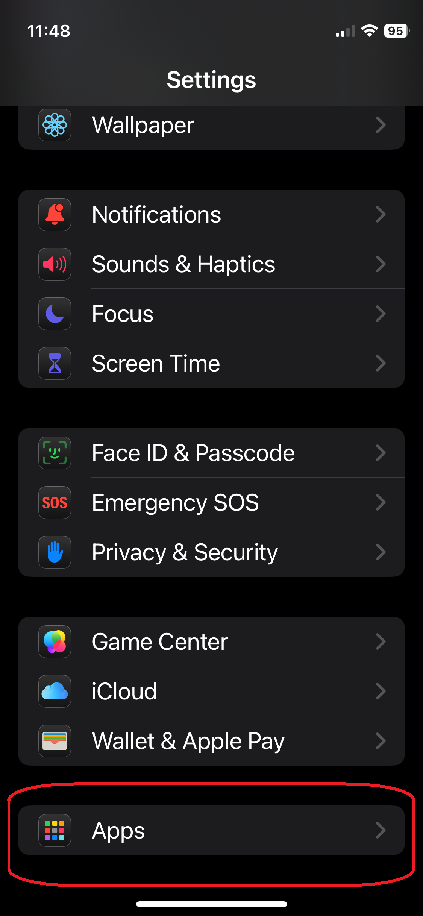
Task: Go to Privacy & Security settings
Action: (185, 552)
